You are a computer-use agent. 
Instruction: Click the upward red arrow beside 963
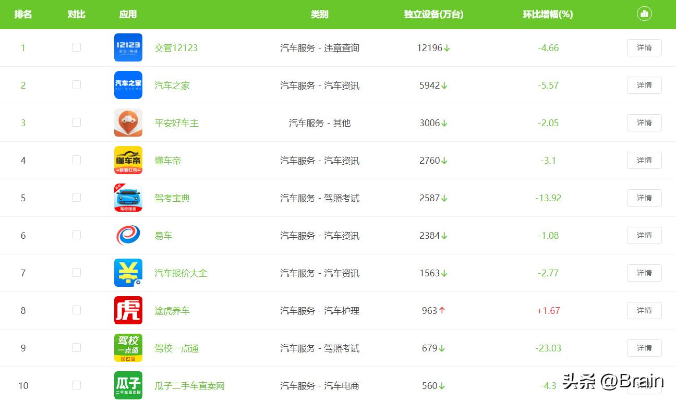pos(441,310)
